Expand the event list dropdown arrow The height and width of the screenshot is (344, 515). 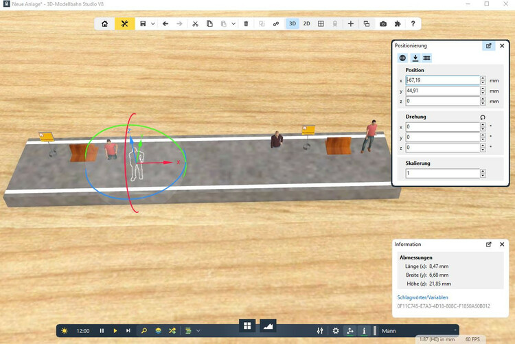coord(198,331)
